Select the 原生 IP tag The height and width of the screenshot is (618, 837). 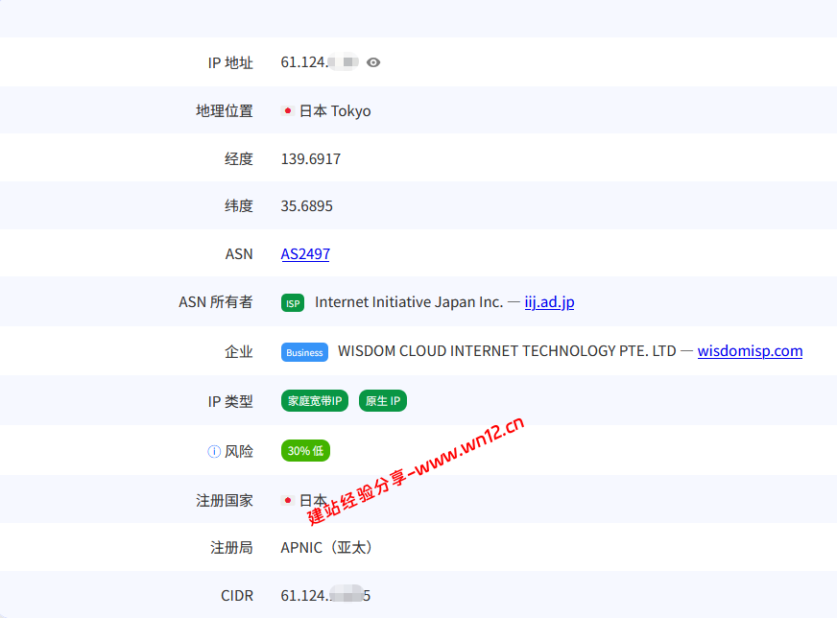click(383, 401)
